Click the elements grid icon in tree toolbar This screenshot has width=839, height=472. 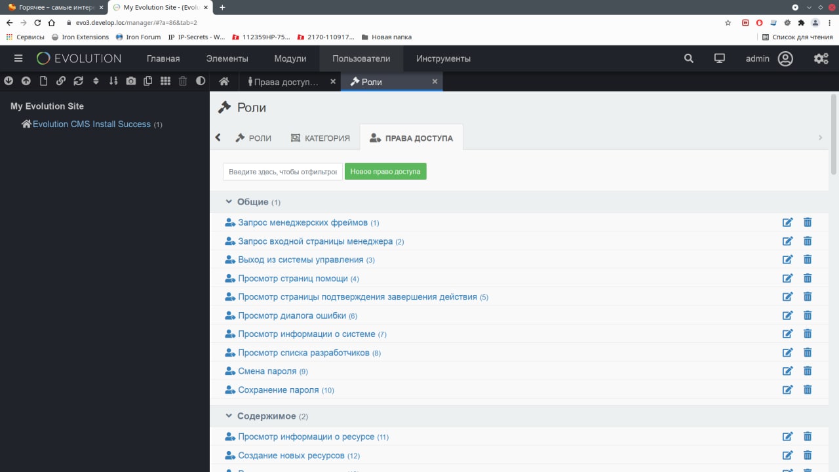[x=166, y=81]
